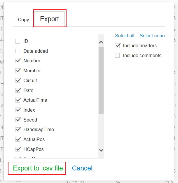
Task: Toggle the Index column checkbox
Action: tap(18, 110)
